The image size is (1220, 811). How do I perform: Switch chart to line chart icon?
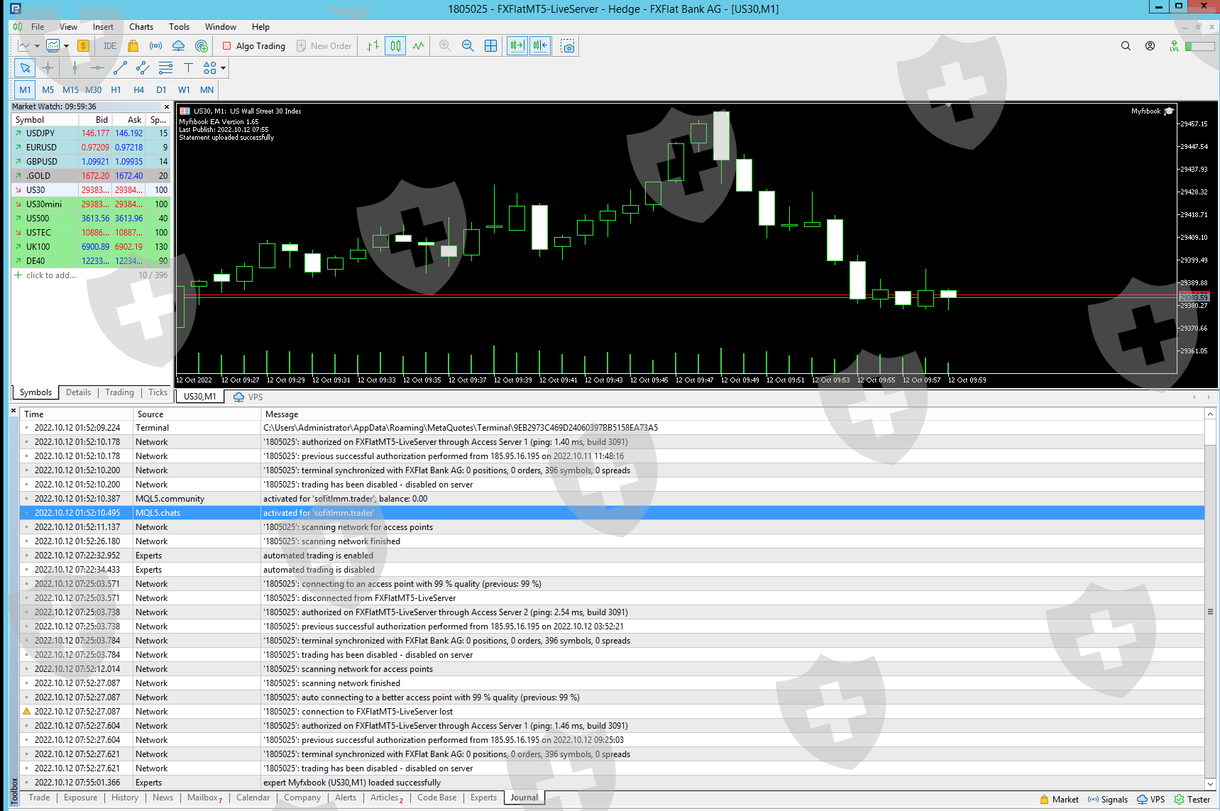[419, 46]
